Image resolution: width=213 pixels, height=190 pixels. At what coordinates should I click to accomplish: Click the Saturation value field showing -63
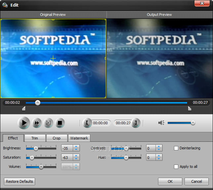67,157
